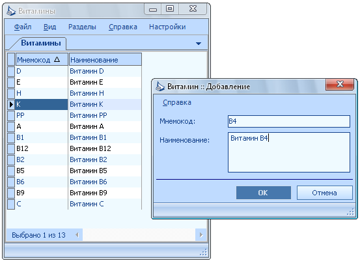Click the Витамины window app icon
The width and height of the screenshot is (360, 263).
(11, 11)
